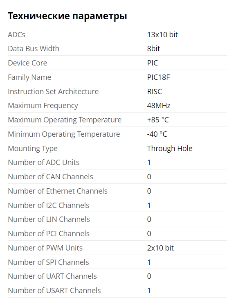
Task: Click the Технические параметры heading
Action: [x=67, y=16]
